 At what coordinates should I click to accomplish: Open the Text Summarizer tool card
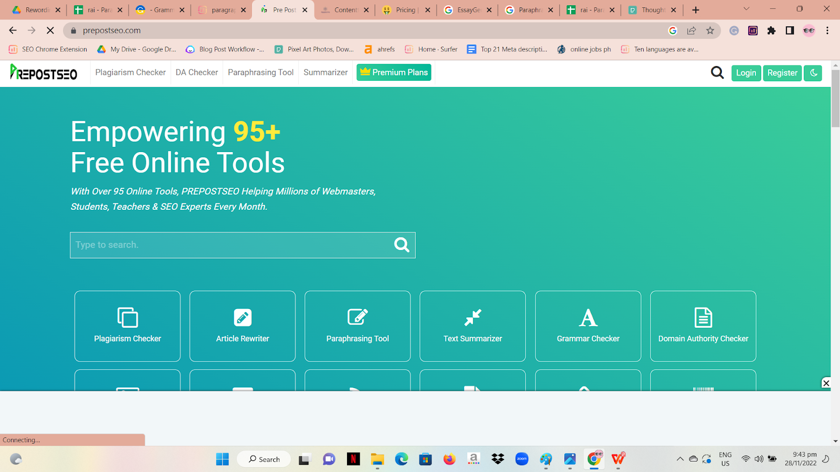(x=472, y=326)
